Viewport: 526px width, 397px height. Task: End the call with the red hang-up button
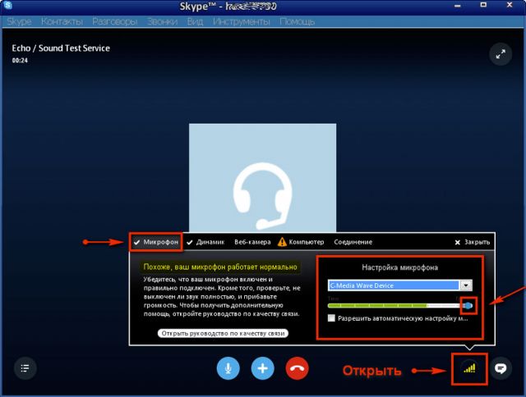297,368
